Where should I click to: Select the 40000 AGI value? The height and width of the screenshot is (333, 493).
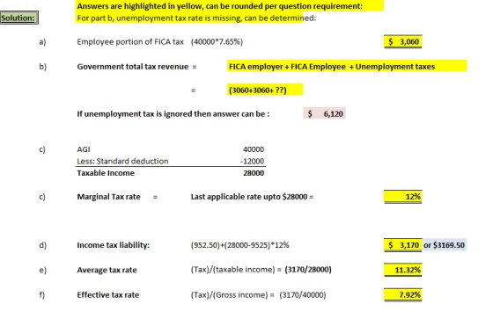pyautogui.click(x=254, y=149)
